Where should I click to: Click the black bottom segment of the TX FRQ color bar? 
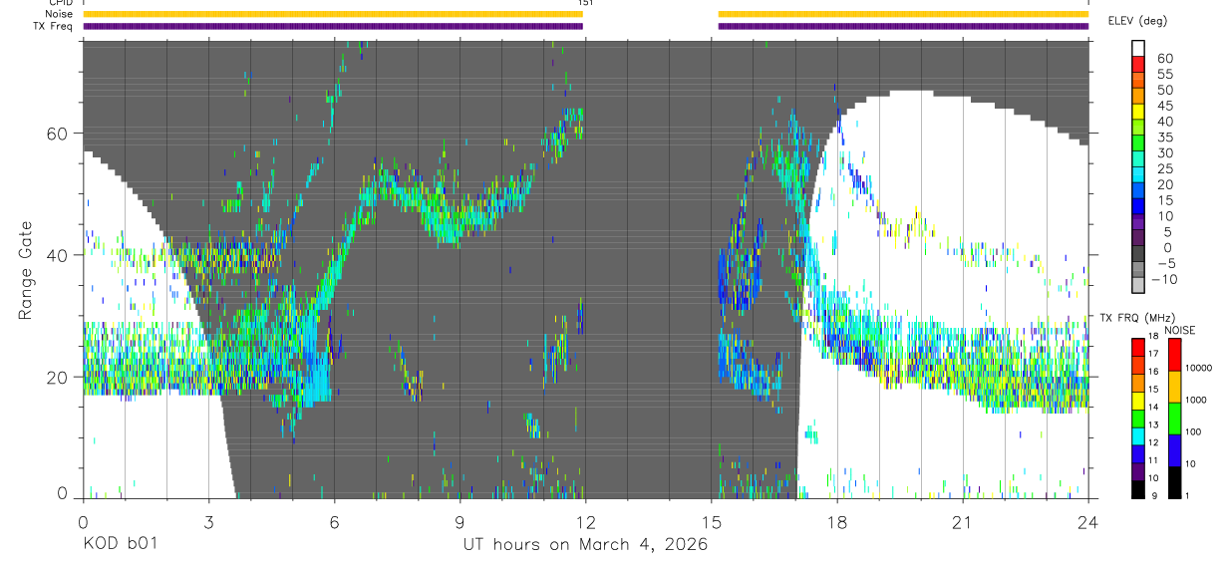coord(1138,489)
